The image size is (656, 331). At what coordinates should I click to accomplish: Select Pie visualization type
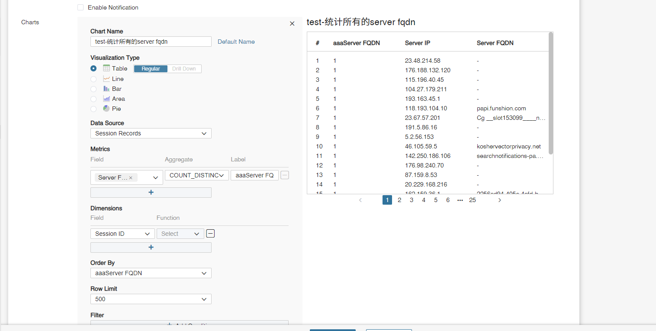pyautogui.click(x=93, y=109)
